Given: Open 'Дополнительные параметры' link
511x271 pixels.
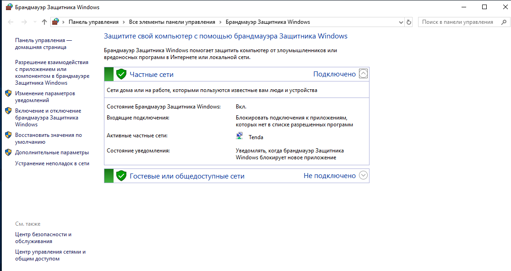Looking at the screenshot, I should [52, 152].
